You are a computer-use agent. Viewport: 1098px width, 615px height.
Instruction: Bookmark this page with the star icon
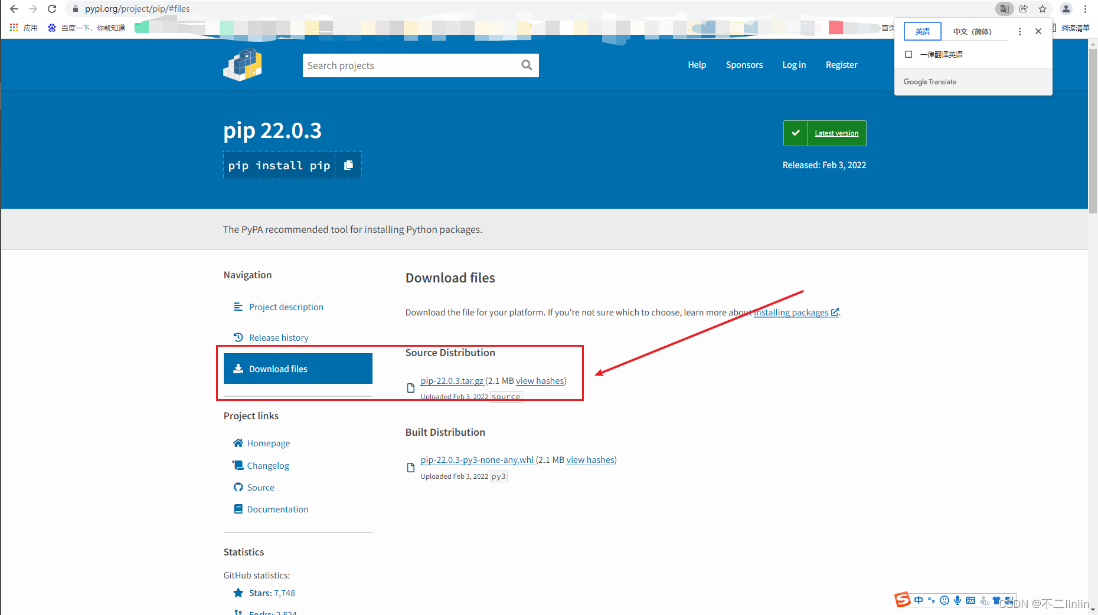click(x=1043, y=9)
